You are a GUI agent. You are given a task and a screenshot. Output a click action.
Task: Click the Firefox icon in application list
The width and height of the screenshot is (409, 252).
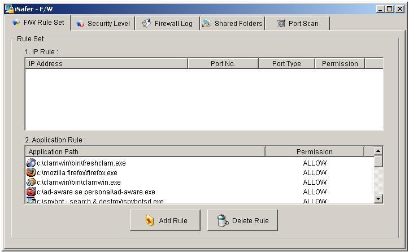pyautogui.click(x=31, y=172)
